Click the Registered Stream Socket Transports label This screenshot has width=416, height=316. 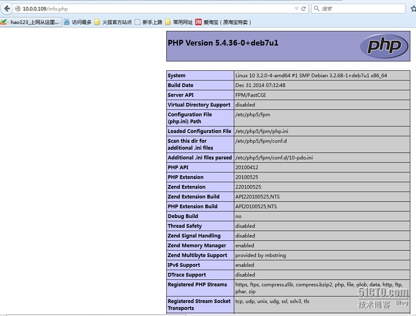[199, 305]
